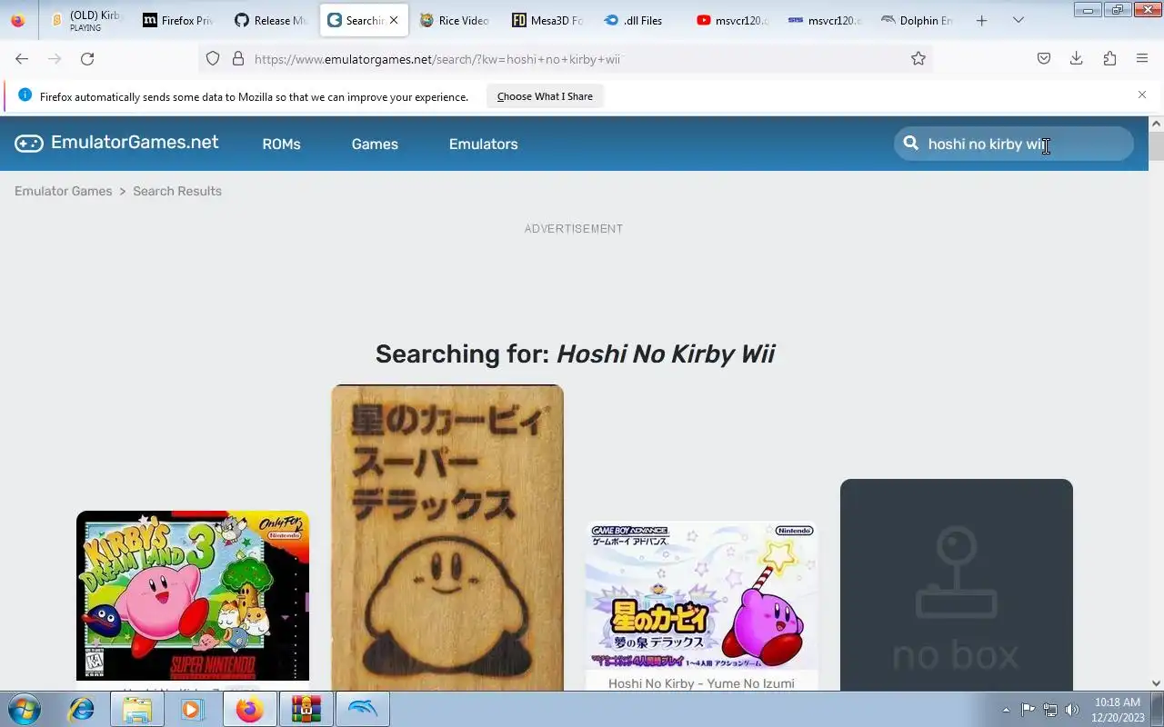Open WinRAR from the taskbar
The height and width of the screenshot is (727, 1164).
point(306,709)
